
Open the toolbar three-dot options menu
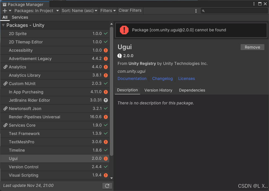196,11
